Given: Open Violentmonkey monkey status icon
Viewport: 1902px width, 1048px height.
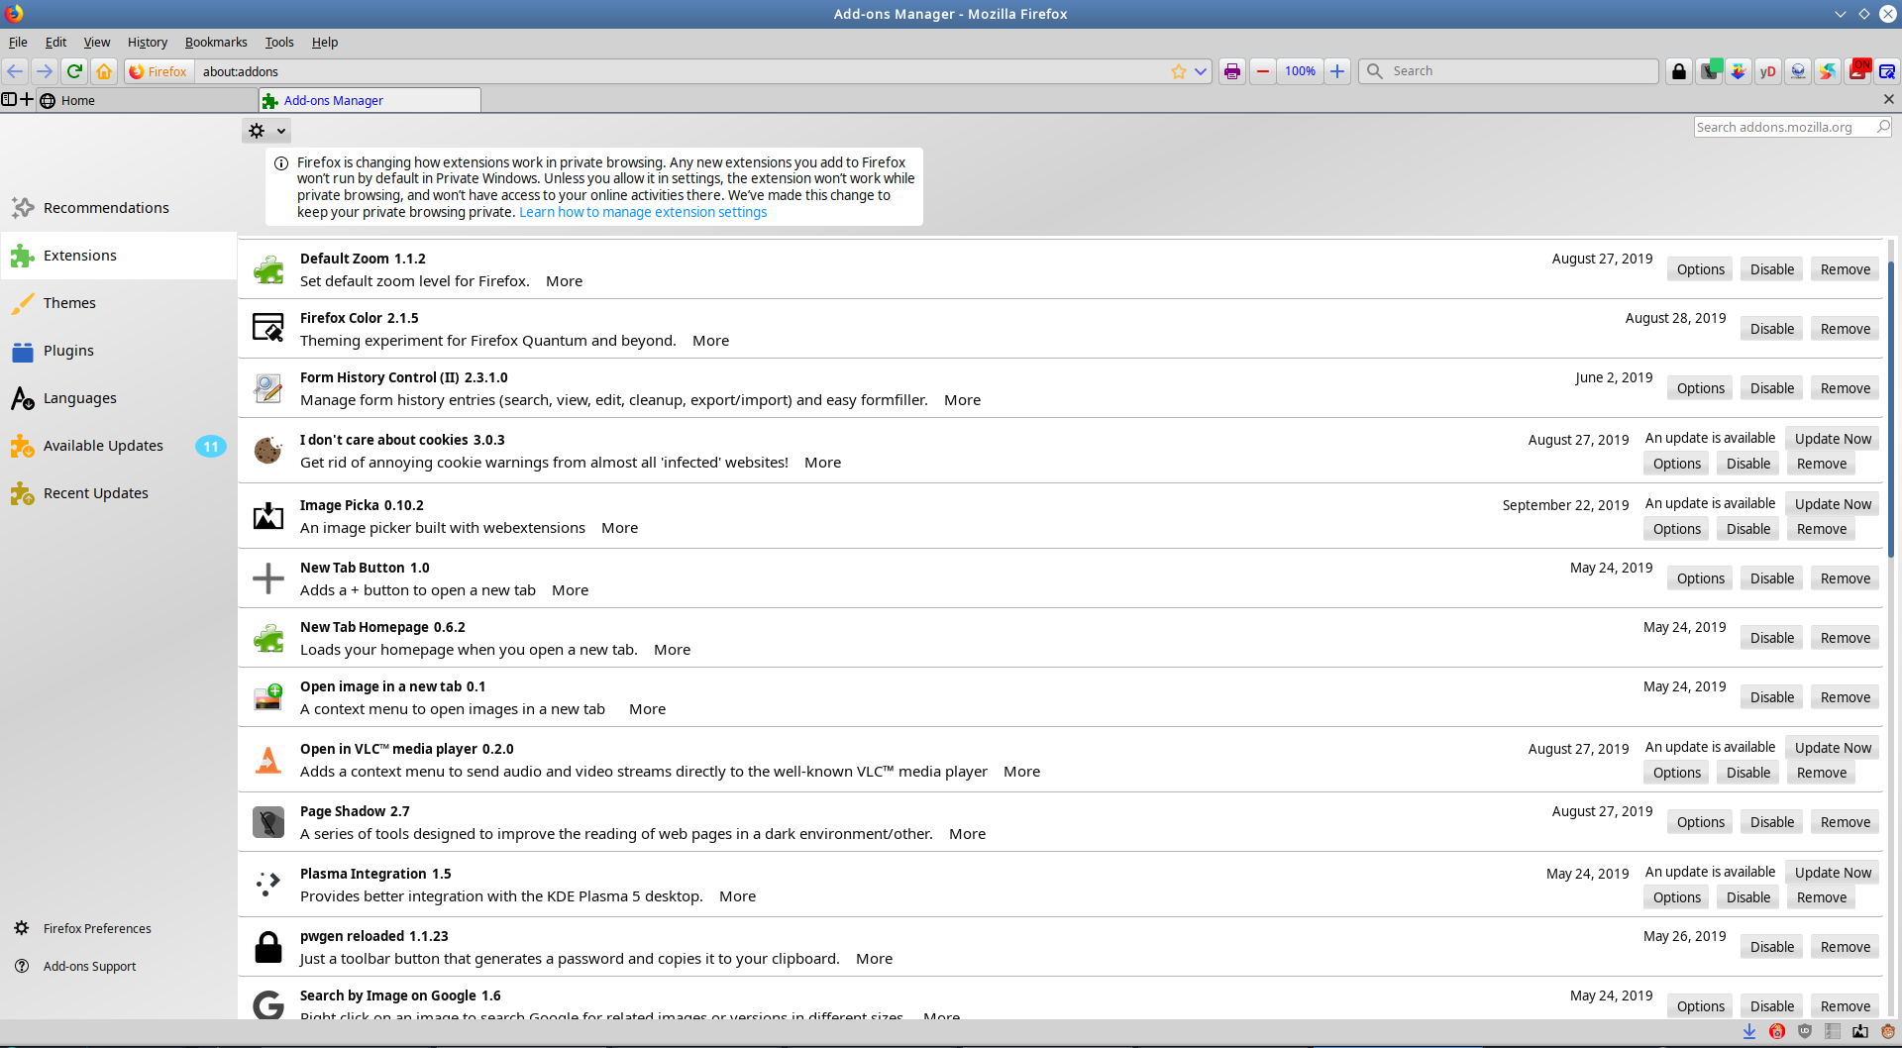Looking at the screenshot, I should tap(1888, 1031).
